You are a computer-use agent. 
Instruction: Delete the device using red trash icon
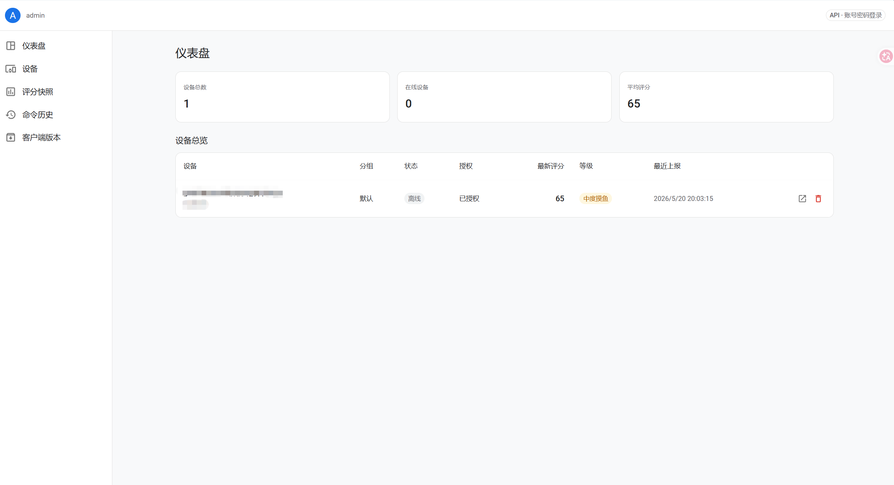coord(818,199)
